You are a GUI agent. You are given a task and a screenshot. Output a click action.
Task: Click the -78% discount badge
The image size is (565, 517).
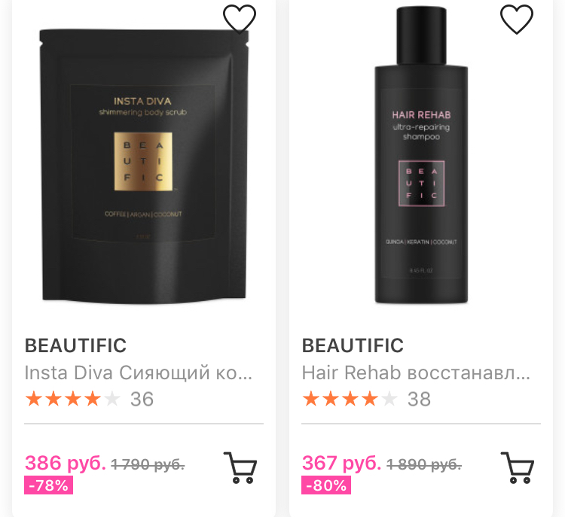tap(49, 485)
